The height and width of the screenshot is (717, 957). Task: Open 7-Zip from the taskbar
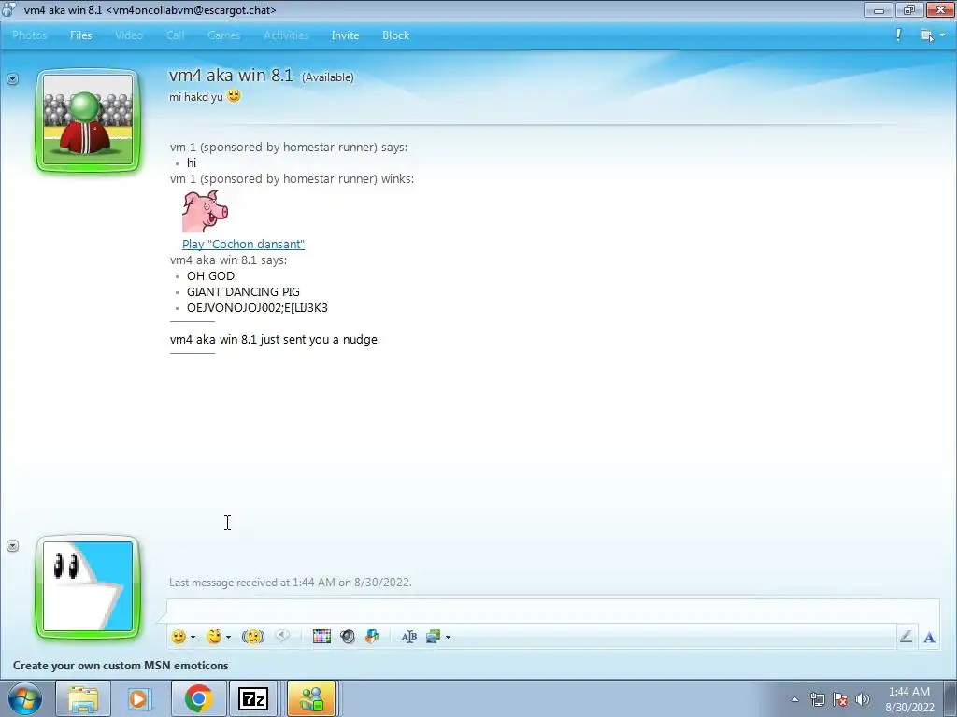pyautogui.click(x=253, y=698)
